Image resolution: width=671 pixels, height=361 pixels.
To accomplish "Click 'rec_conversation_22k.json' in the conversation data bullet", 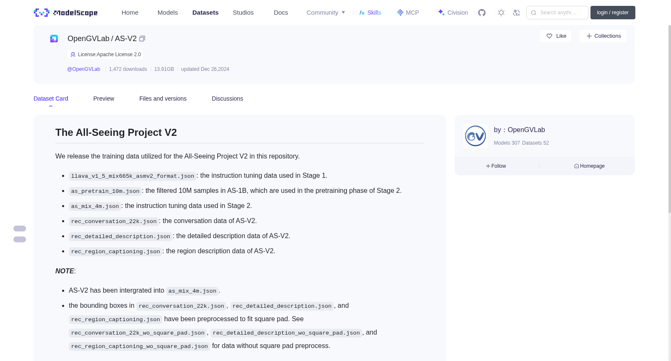I will pos(114,221).
